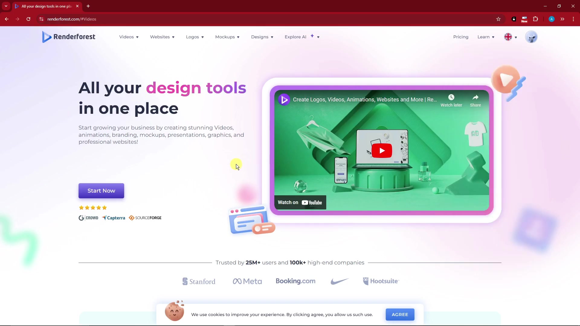Open the Chrome three-dot menu
The height and width of the screenshot is (326, 580).
(x=573, y=19)
